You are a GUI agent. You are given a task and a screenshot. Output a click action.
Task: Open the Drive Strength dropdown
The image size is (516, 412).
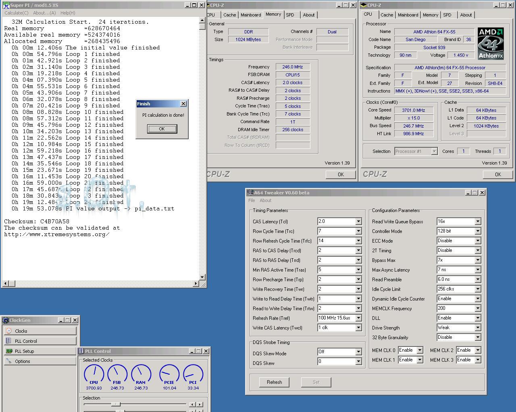tap(478, 328)
